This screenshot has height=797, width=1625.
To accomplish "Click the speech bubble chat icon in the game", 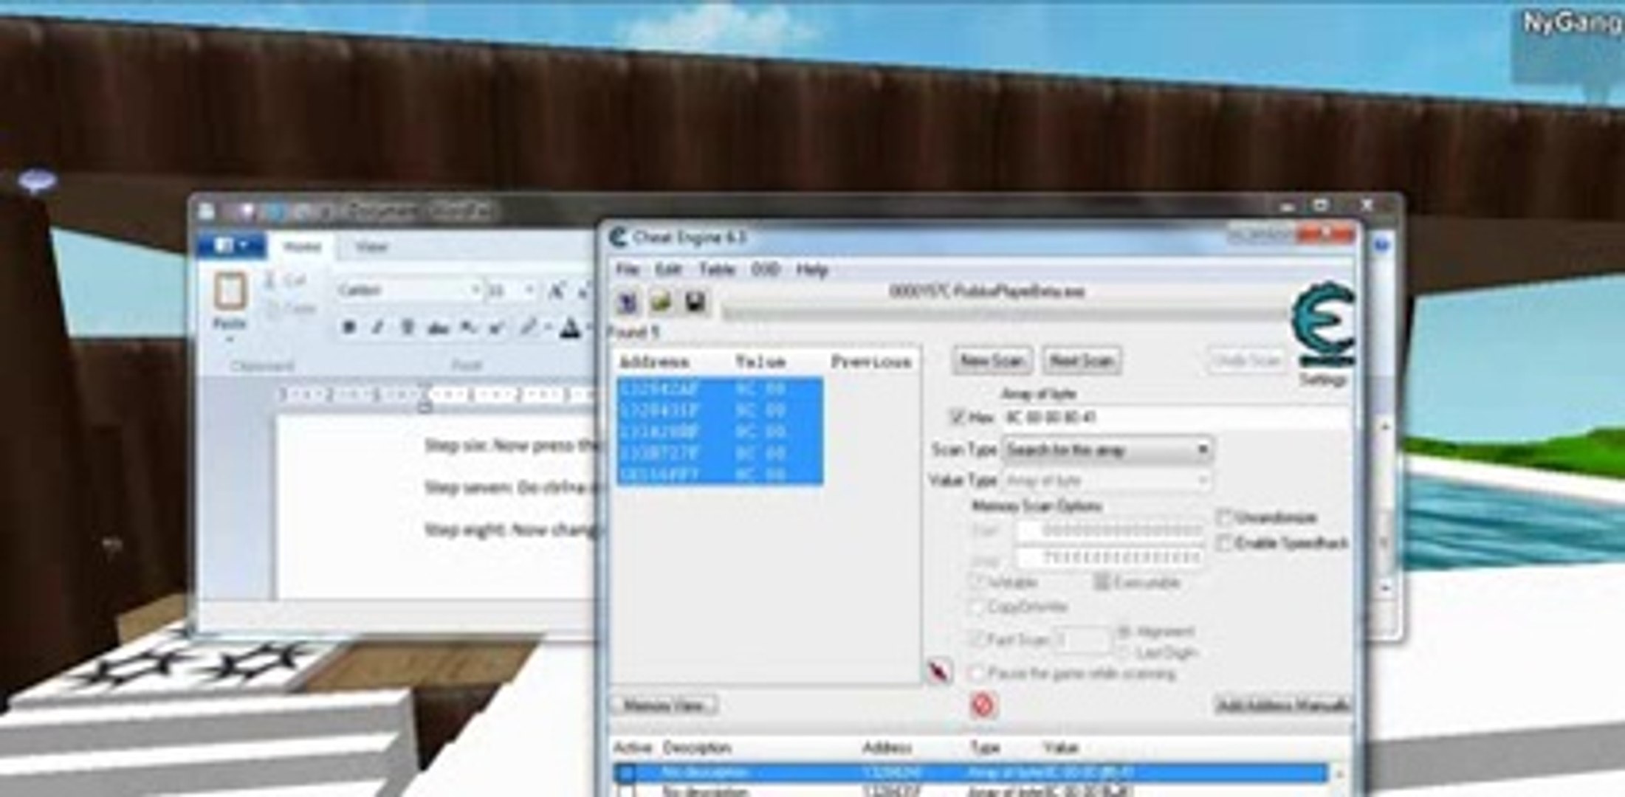I will tap(37, 181).
